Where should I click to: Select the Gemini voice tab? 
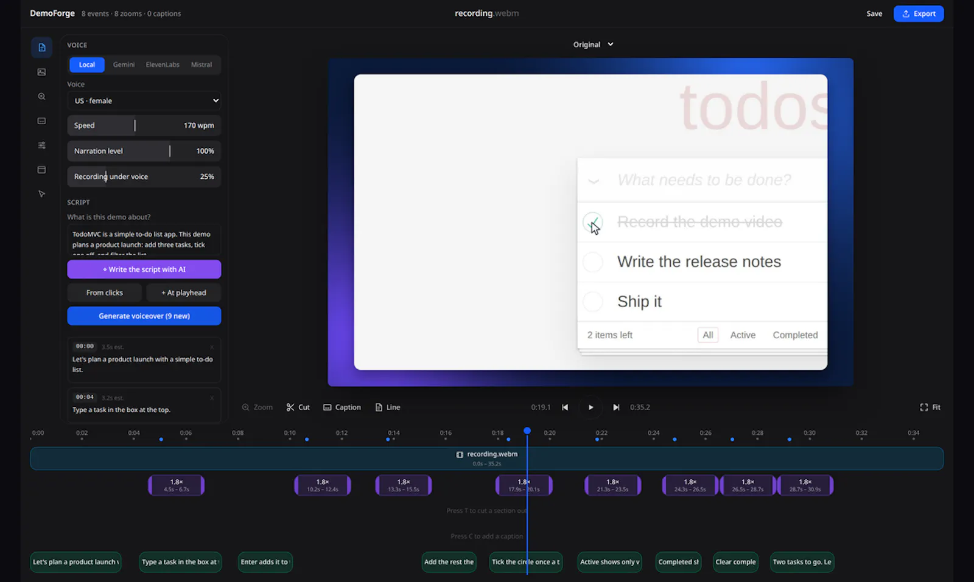[124, 64]
